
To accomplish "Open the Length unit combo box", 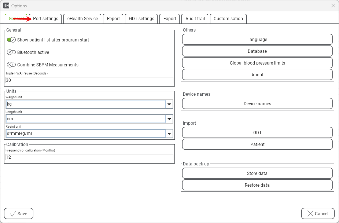I will pyautogui.click(x=169, y=119).
